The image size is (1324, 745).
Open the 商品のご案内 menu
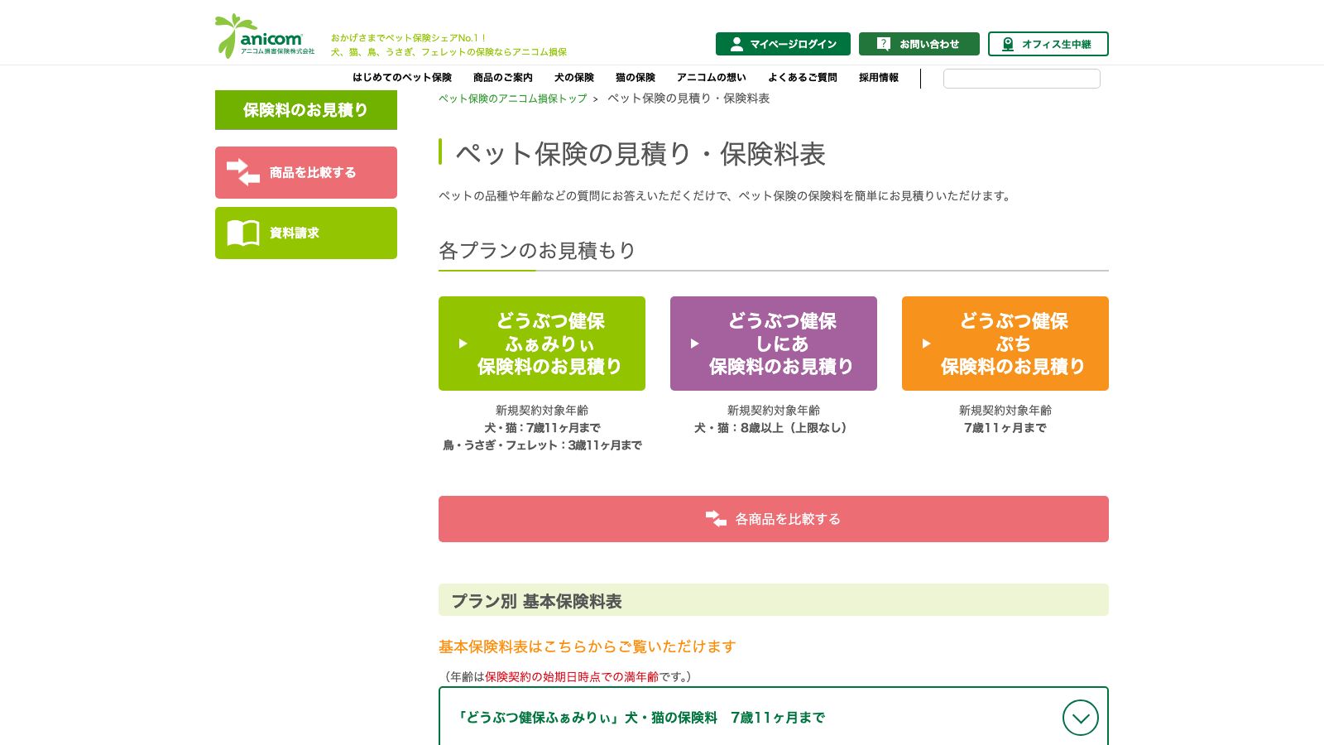(503, 78)
